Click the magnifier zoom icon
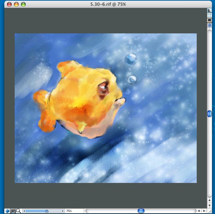Viewport: 215px width, 214px height. (x=18, y=211)
